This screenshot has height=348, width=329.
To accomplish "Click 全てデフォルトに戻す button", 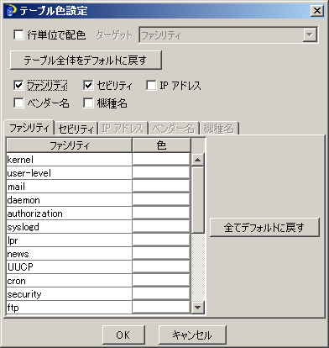I will (x=264, y=227).
